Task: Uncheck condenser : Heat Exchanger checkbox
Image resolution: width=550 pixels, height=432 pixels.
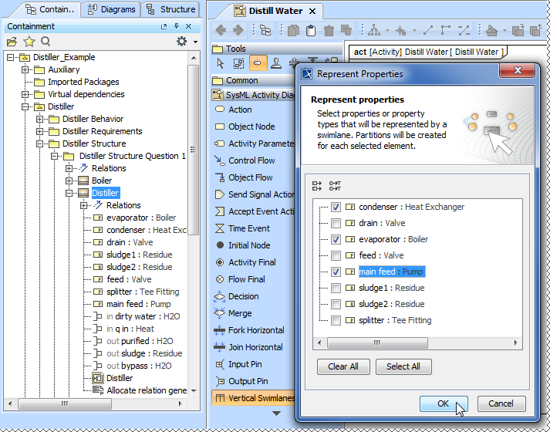Action: [336, 207]
